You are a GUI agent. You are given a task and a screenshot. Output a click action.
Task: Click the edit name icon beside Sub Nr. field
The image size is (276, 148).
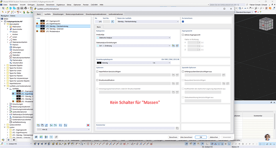click(112, 21)
